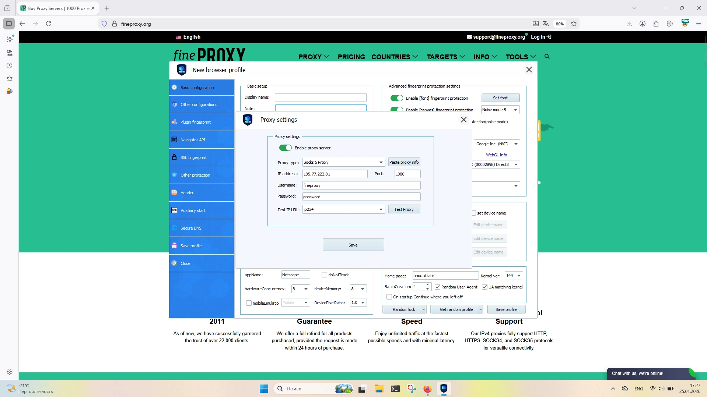
Task: Open the browser translate page icon
Action: [546, 24]
